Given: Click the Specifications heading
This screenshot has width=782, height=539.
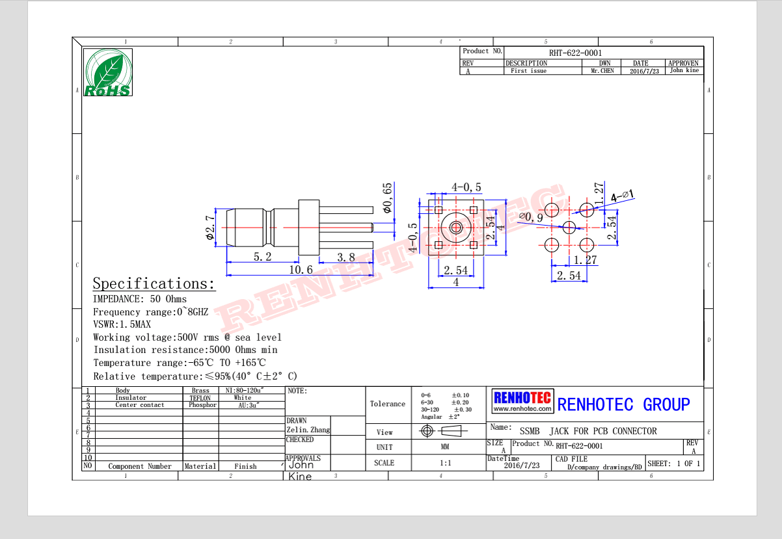Looking at the screenshot, I should (154, 283).
